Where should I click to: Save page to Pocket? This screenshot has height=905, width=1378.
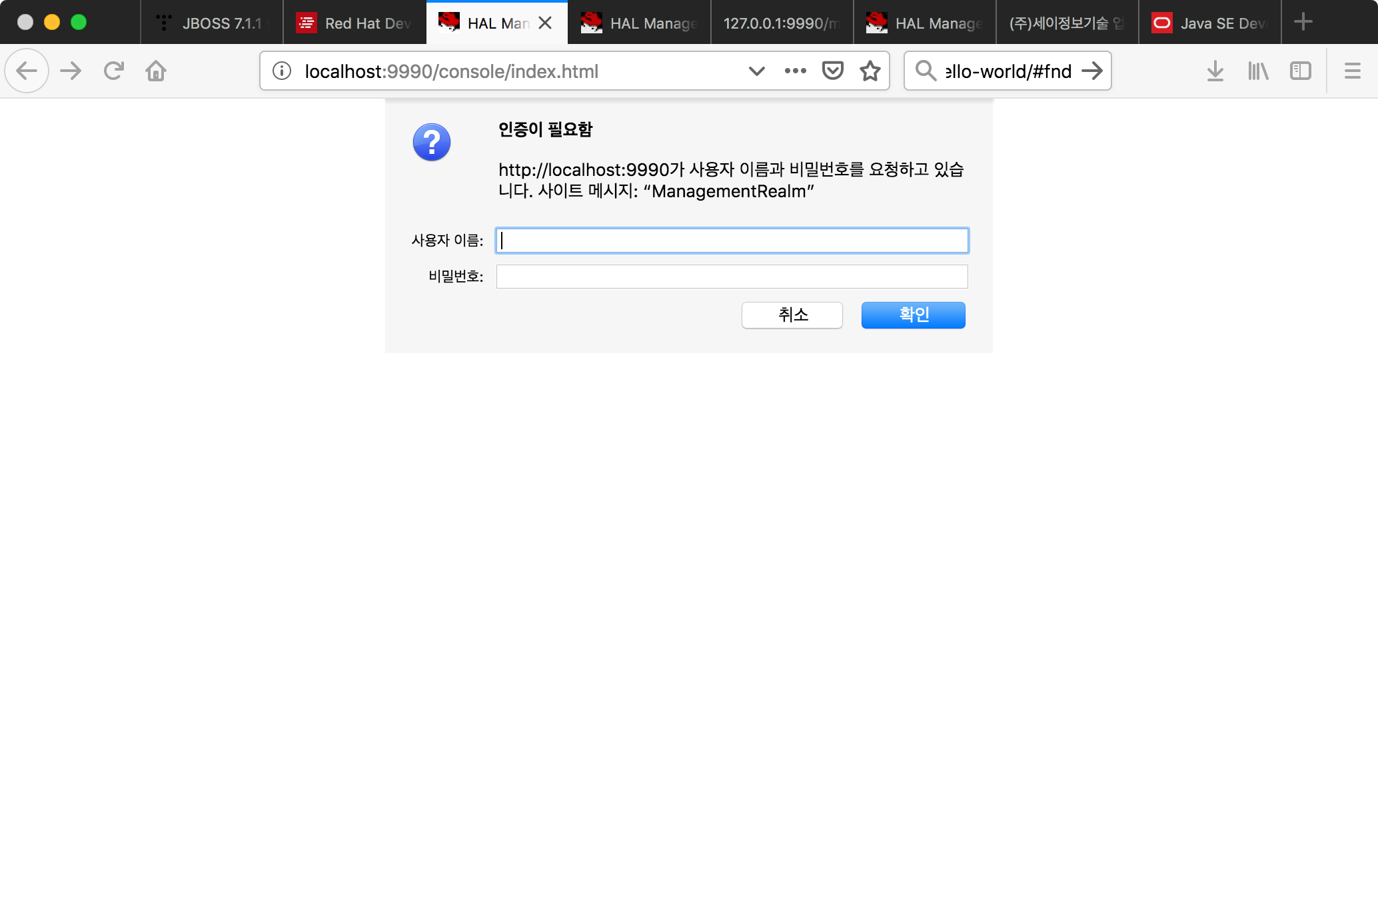[x=832, y=71]
